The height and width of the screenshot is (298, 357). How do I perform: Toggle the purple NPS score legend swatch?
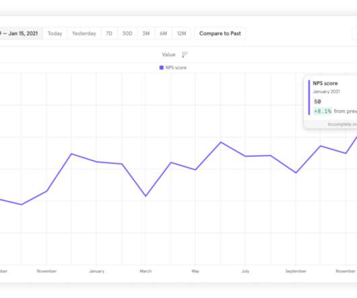[162, 67]
